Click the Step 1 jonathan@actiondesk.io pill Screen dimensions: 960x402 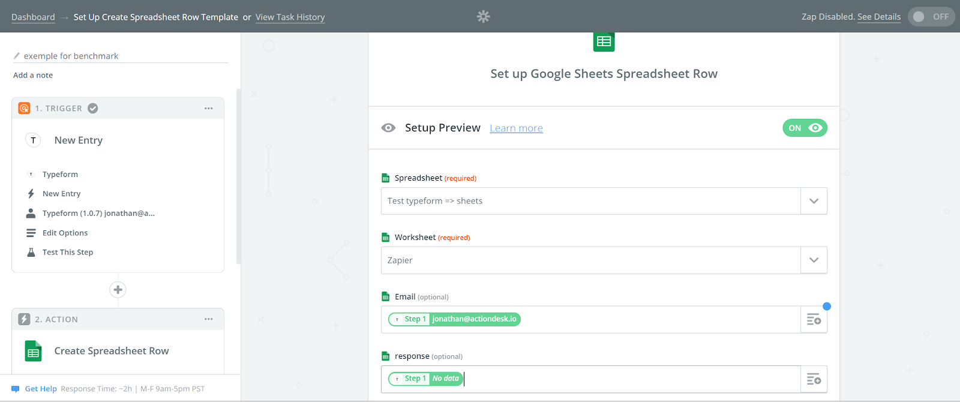coord(454,319)
